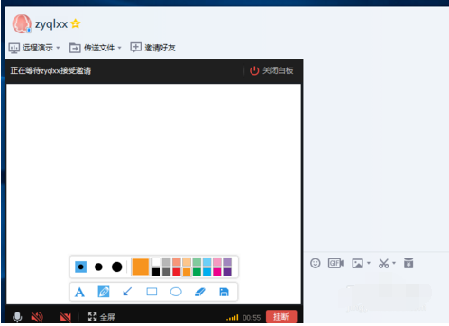Select the arrow drawing tool
This screenshot has height=326, width=449.
[x=127, y=292]
